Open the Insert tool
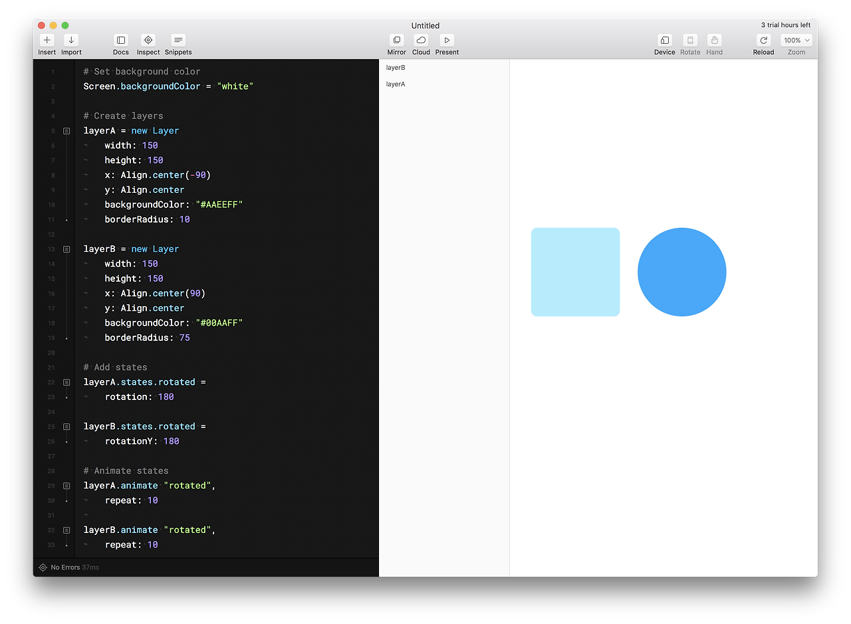The image size is (851, 624). point(47,41)
